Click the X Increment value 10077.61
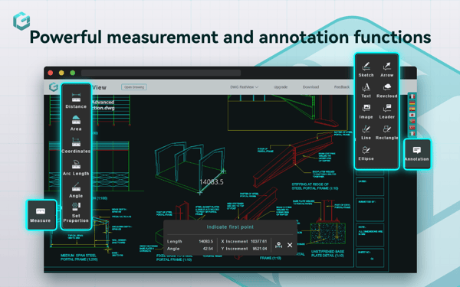The image size is (460, 287). 258,241
